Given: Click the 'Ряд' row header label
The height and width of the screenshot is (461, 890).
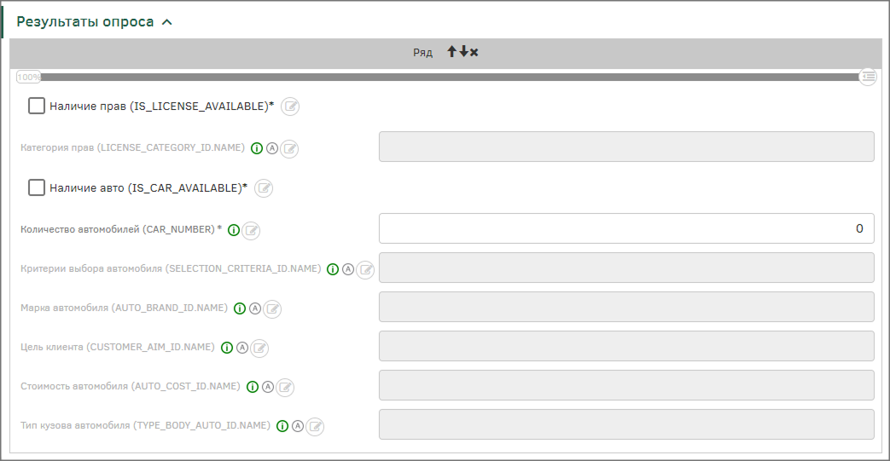Looking at the screenshot, I should click(x=423, y=53).
